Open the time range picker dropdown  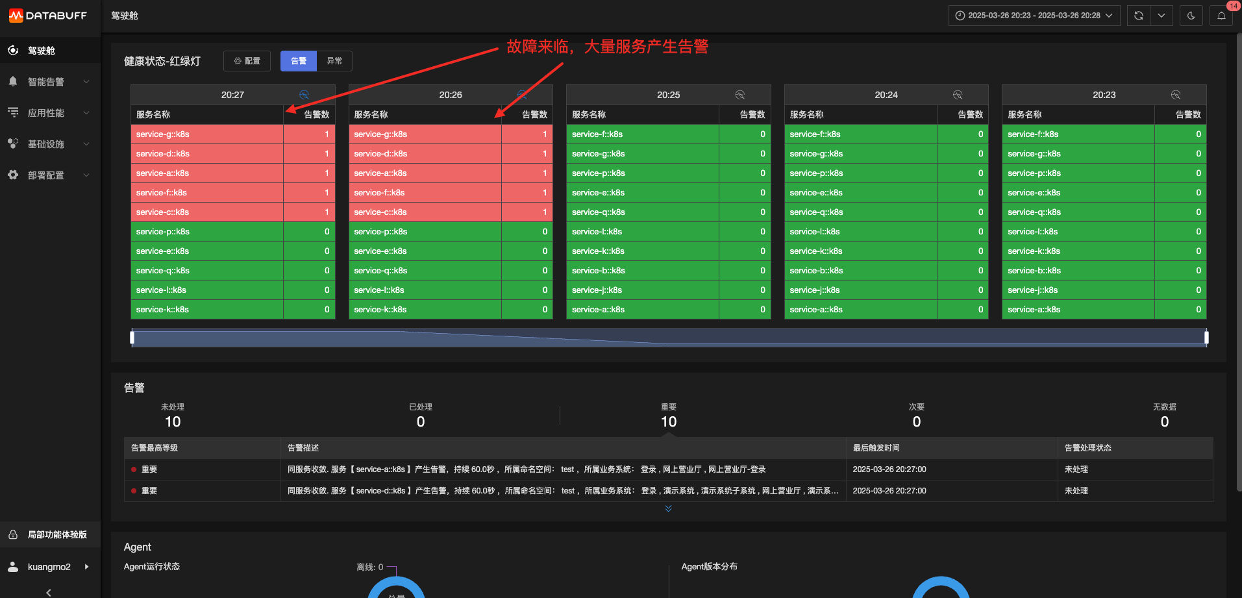coord(1034,16)
